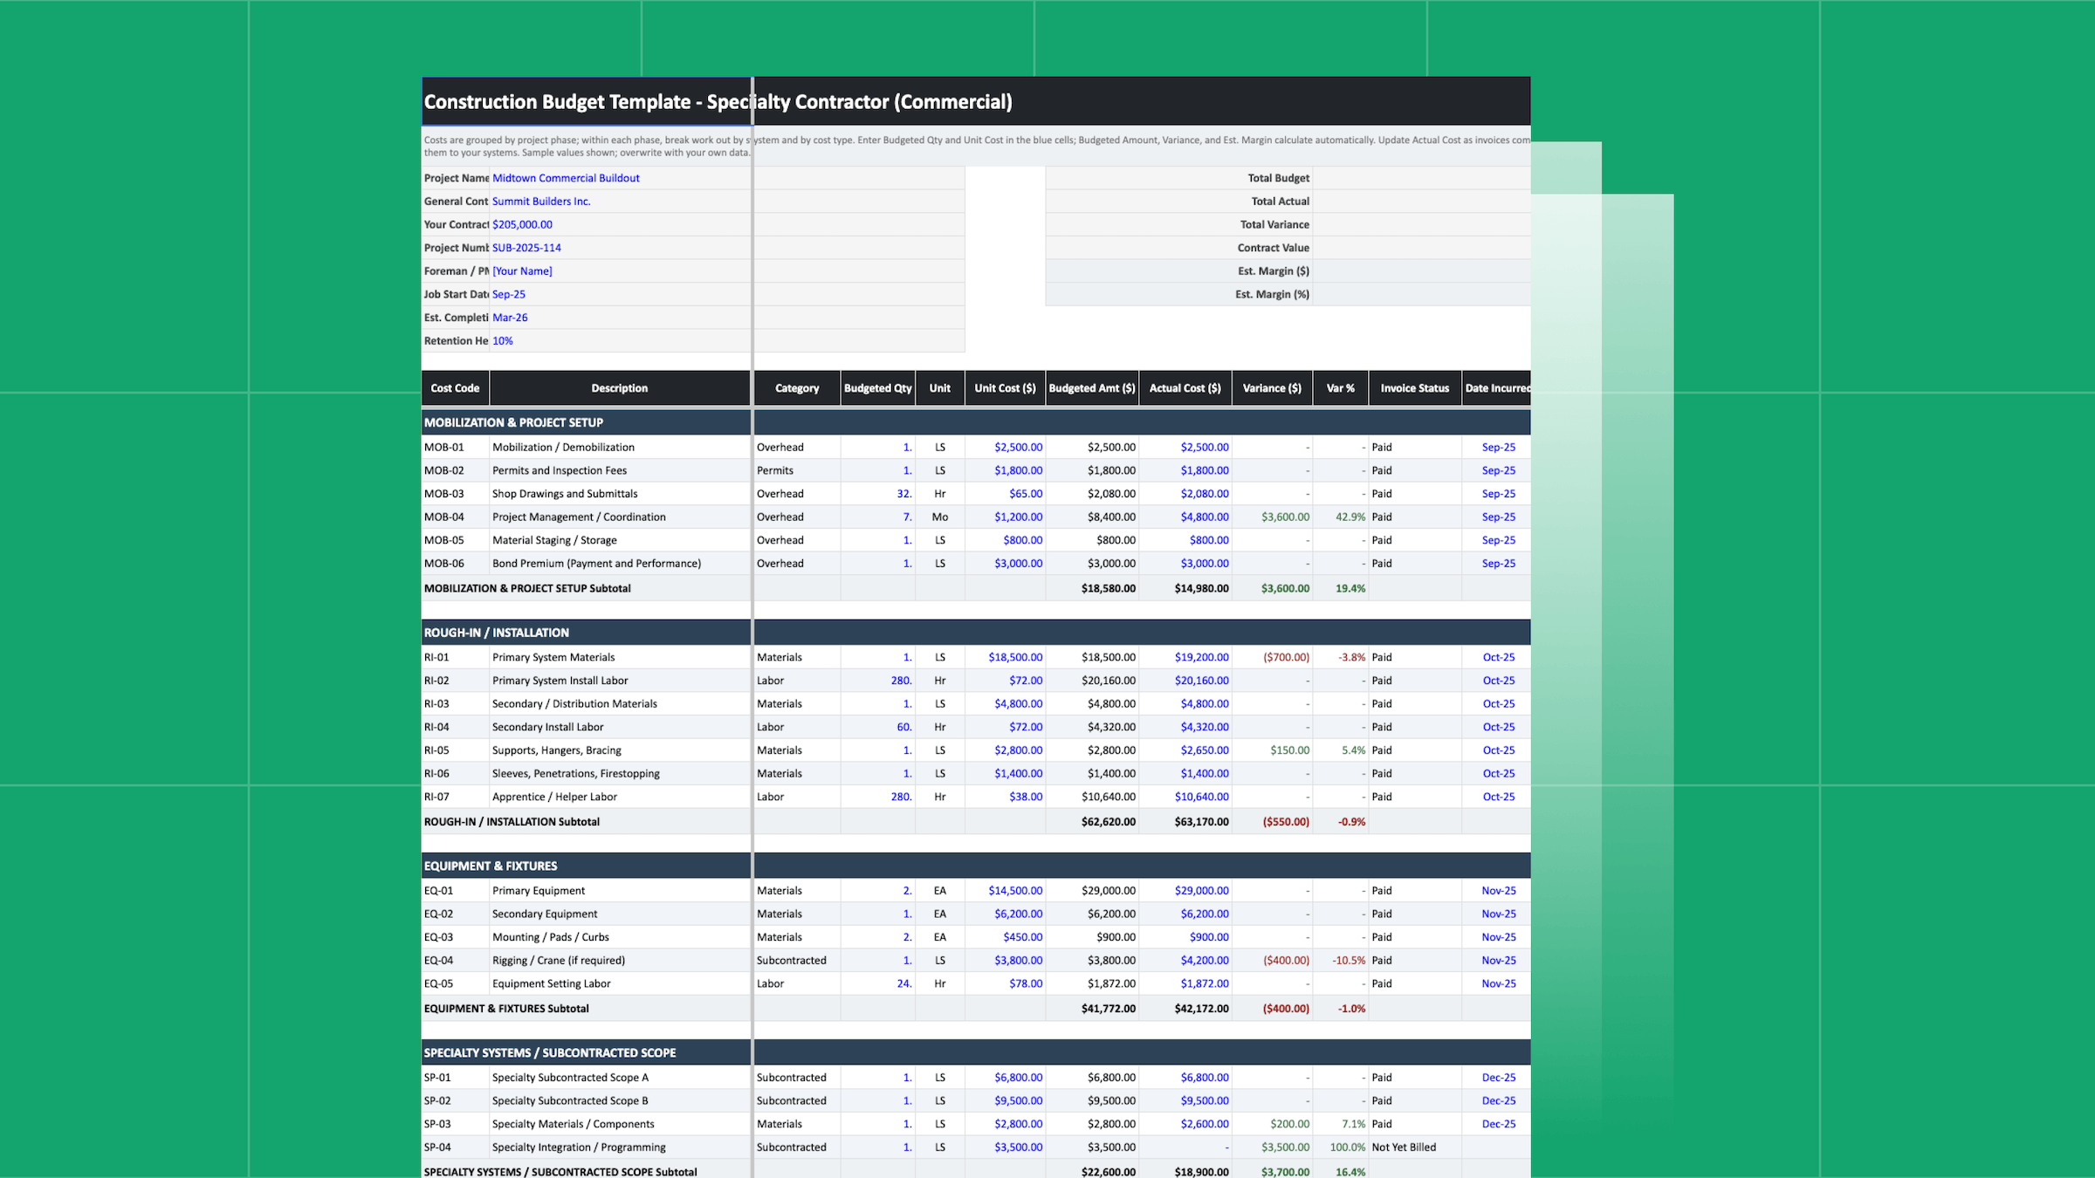This screenshot has height=1178, width=2095.
Task: Click 'Primary System Install Labor' description
Action: (x=560, y=681)
